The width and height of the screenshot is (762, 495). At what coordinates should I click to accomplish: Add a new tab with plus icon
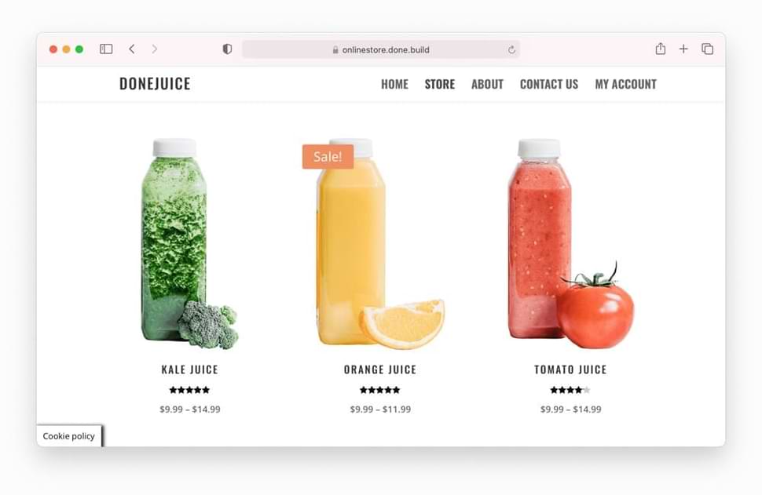pyautogui.click(x=683, y=49)
